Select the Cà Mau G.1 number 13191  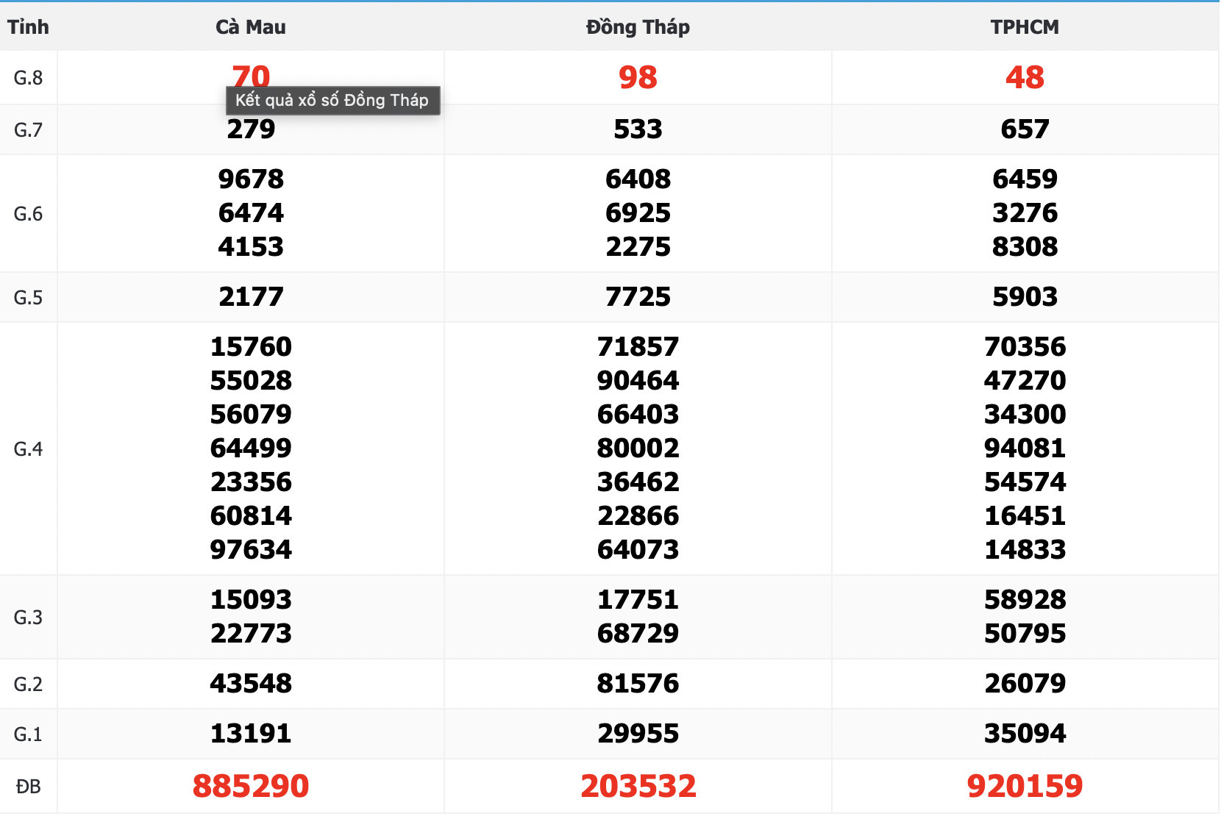(x=251, y=734)
